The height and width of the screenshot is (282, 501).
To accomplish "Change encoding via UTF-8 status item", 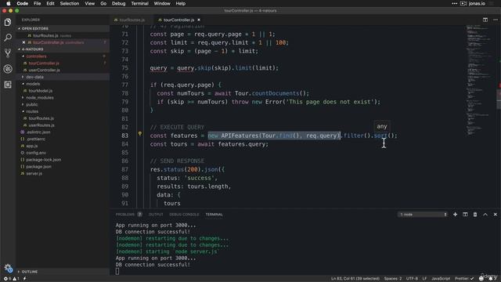I will [x=412, y=279].
